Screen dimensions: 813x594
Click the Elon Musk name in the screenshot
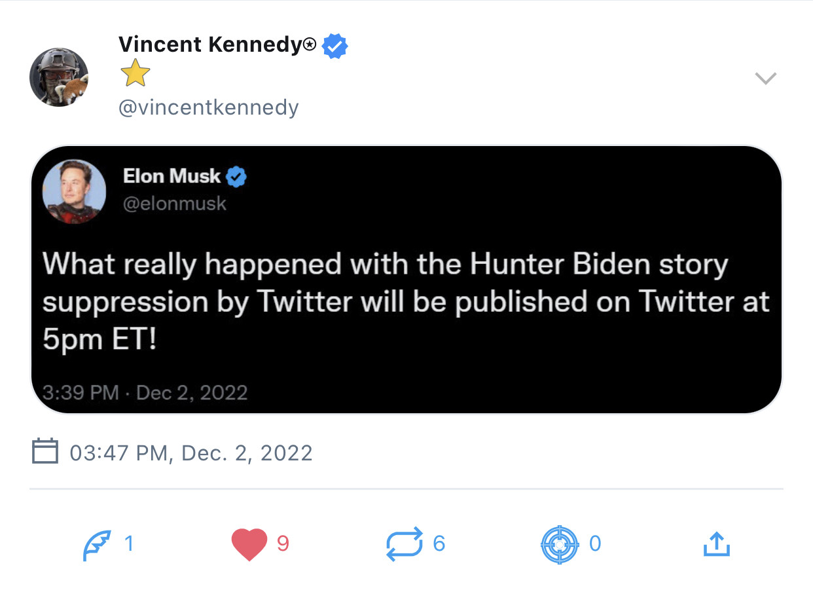tap(172, 176)
